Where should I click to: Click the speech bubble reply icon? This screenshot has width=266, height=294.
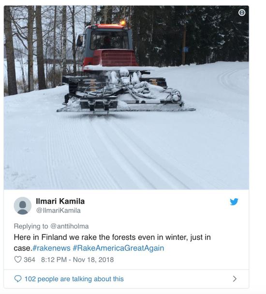tap(18, 279)
